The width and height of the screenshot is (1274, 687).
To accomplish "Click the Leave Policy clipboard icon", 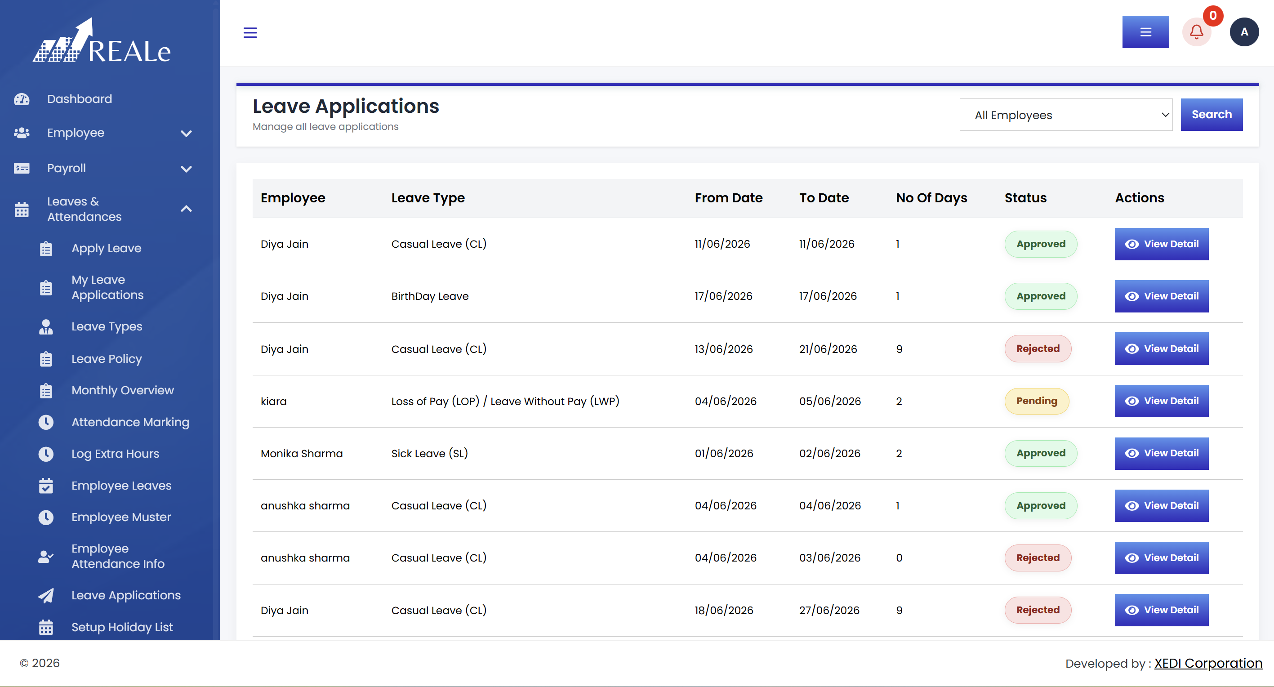I will [x=46, y=359].
